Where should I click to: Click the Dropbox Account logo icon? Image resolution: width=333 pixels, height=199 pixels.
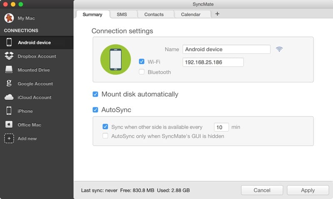click(9, 56)
